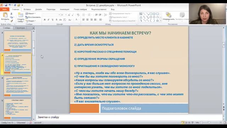The height and width of the screenshot is (128, 227).
Task: Cut selection with the scissors icon
Action: coord(11,14)
